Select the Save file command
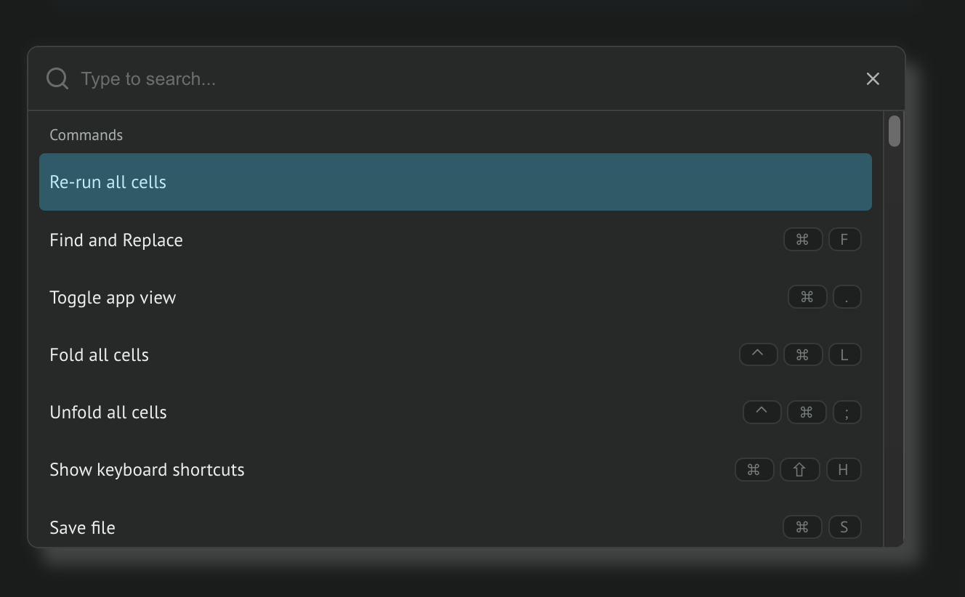Viewport: 965px width, 597px height. point(456,527)
